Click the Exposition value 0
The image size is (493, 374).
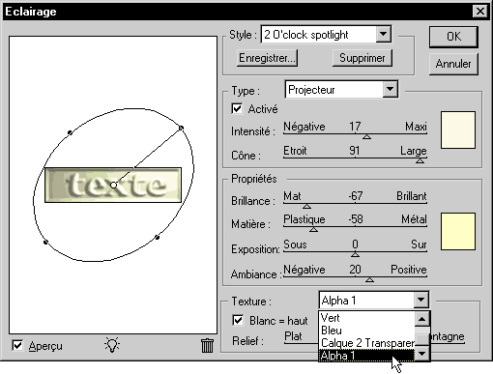click(x=355, y=244)
